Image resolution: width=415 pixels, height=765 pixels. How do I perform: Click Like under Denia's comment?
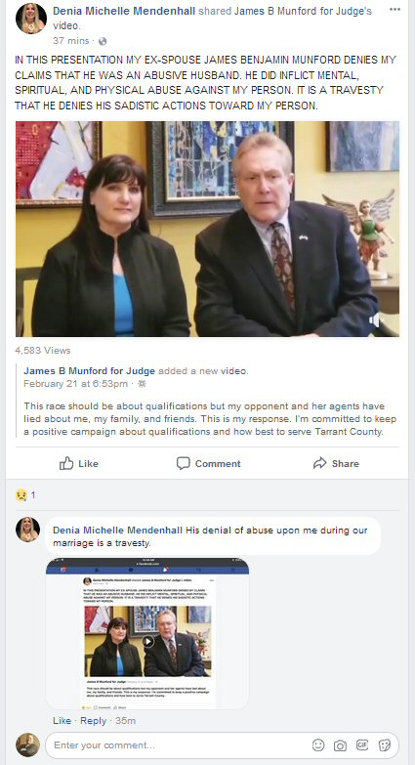coord(62,721)
